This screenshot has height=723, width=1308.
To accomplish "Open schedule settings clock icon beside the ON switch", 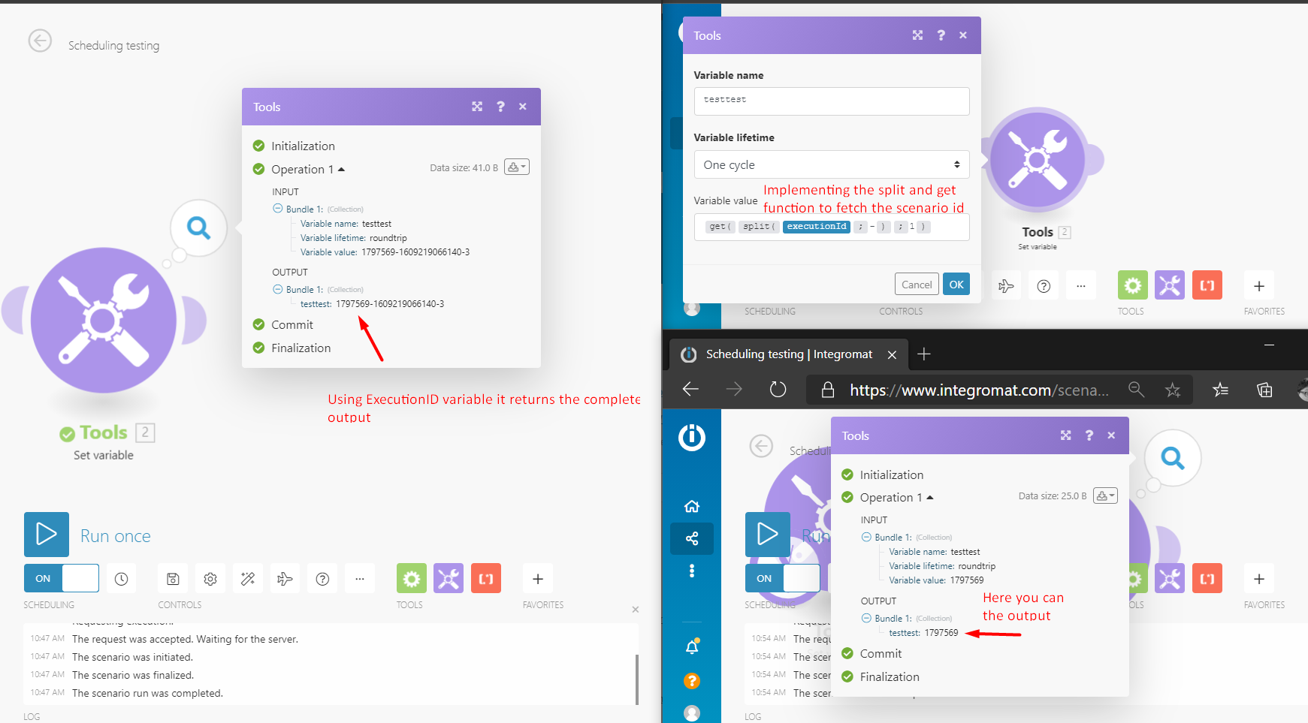I will click(x=121, y=579).
